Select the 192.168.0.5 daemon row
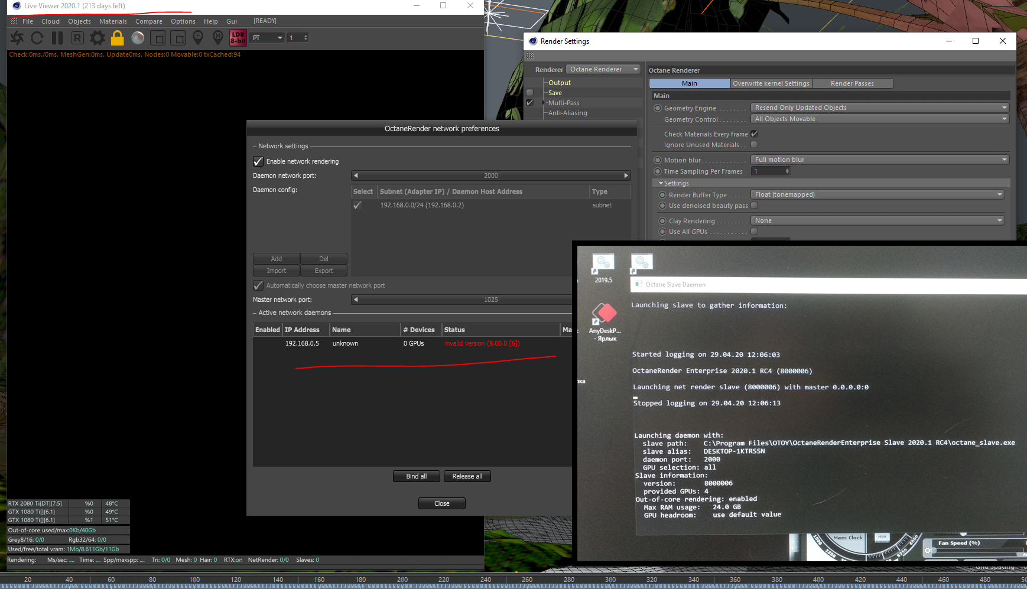 (x=412, y=343)
